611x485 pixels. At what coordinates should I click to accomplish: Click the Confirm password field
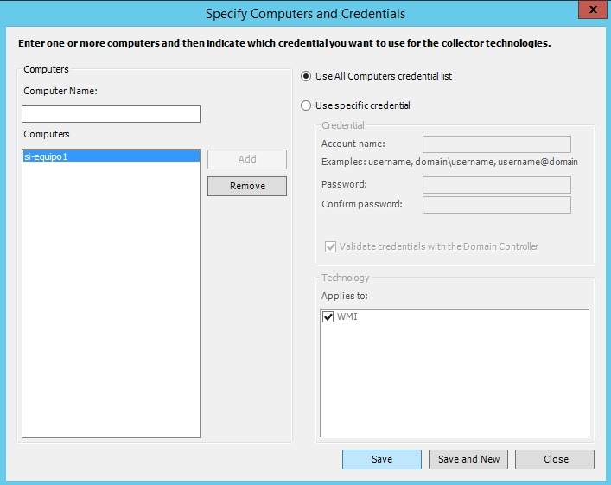pyautogui.click(x=496, y=205)
